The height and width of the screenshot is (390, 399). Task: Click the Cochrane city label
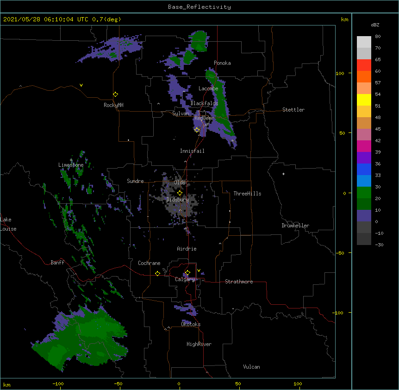click(149, 263)
